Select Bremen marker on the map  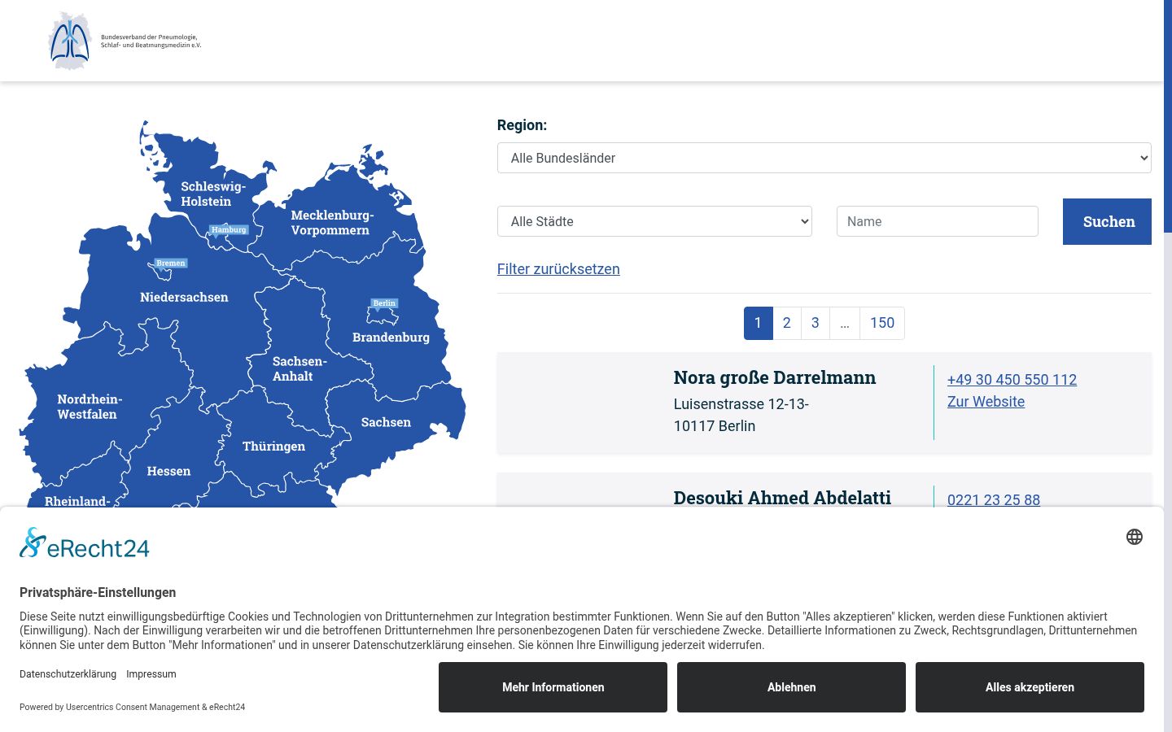click(171, 264)
